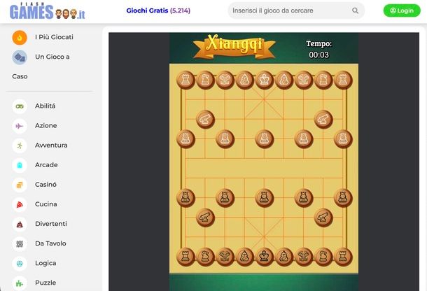Focus the game search input field
Viewport: 427px width, 291px height.
[x=290, y=10]
